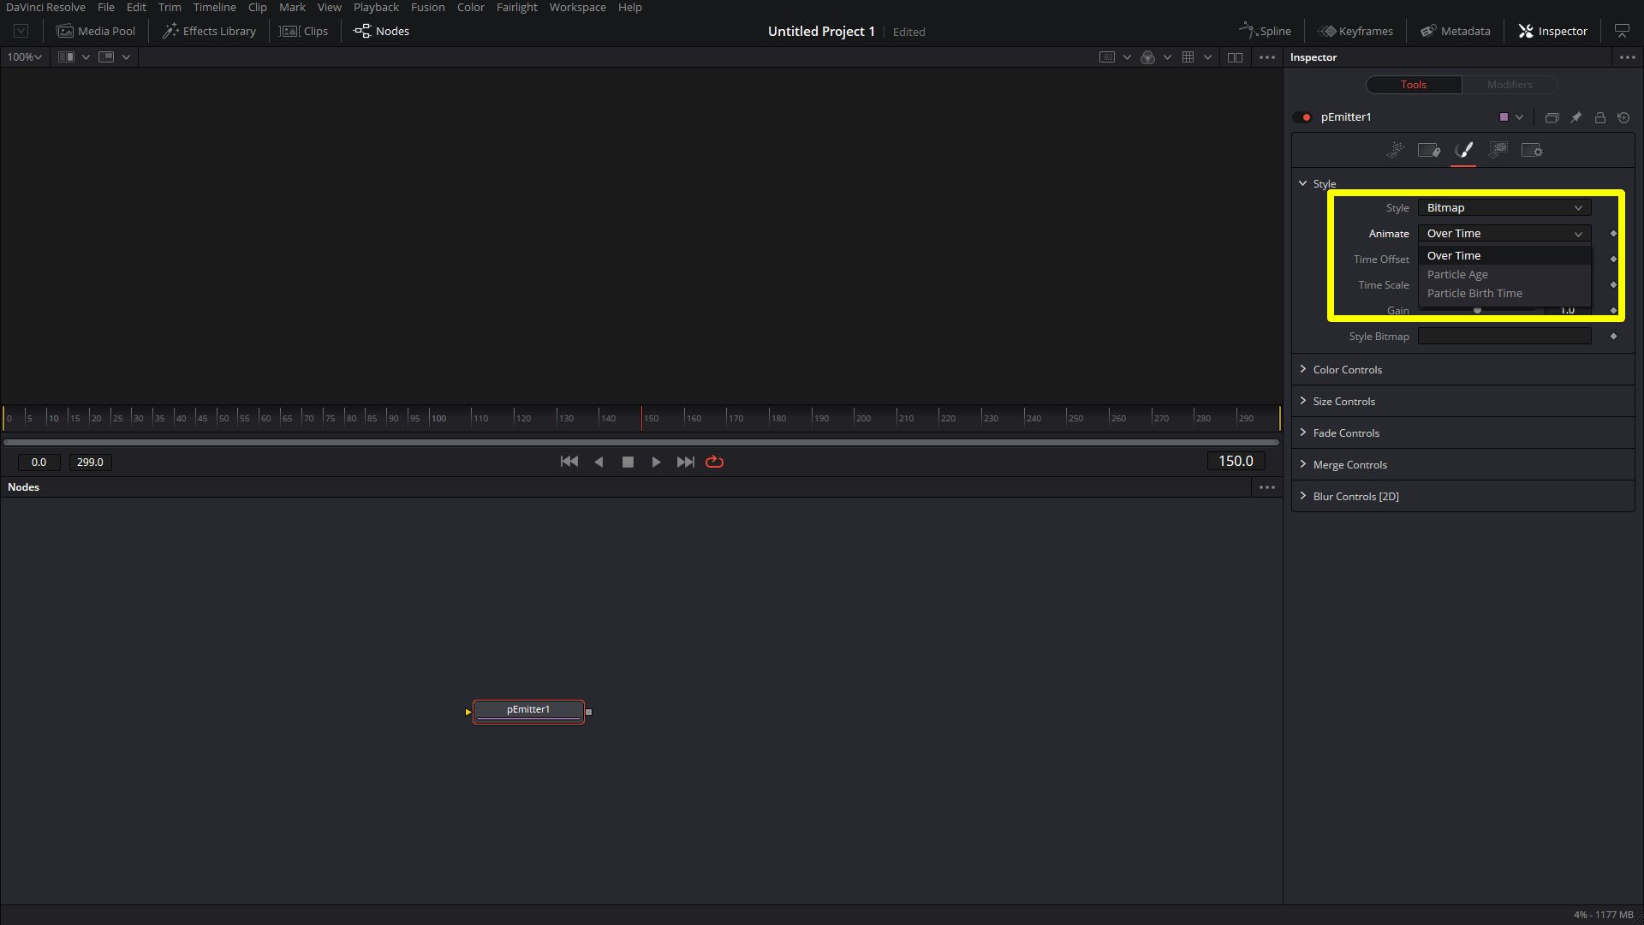Toggle the pEmitter1 enable switch
Screen dimensions: 1644x925
pyautogui.click(x=1303, y=117)
